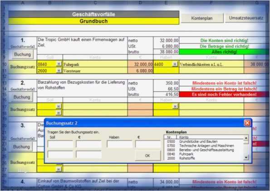The image size is (270, 191).
Task: Click the H helper beside account 4400
Action: pos(175,64)
